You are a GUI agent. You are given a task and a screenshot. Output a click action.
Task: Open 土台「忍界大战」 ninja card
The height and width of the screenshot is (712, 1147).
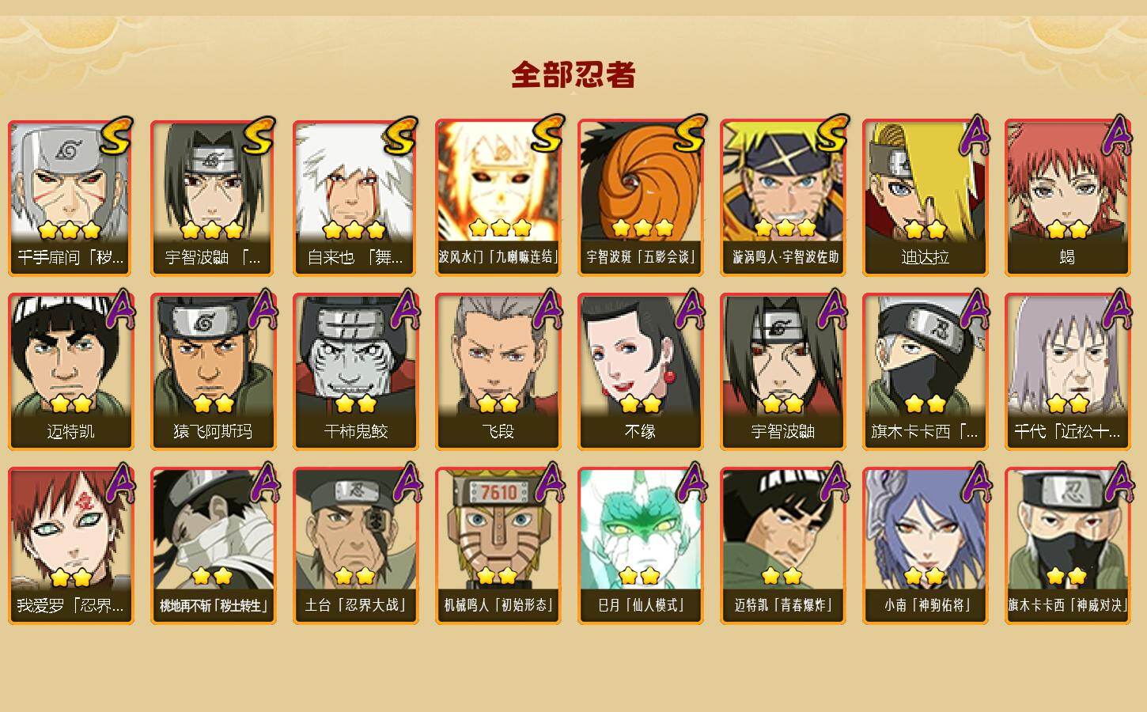coord(355,546)
